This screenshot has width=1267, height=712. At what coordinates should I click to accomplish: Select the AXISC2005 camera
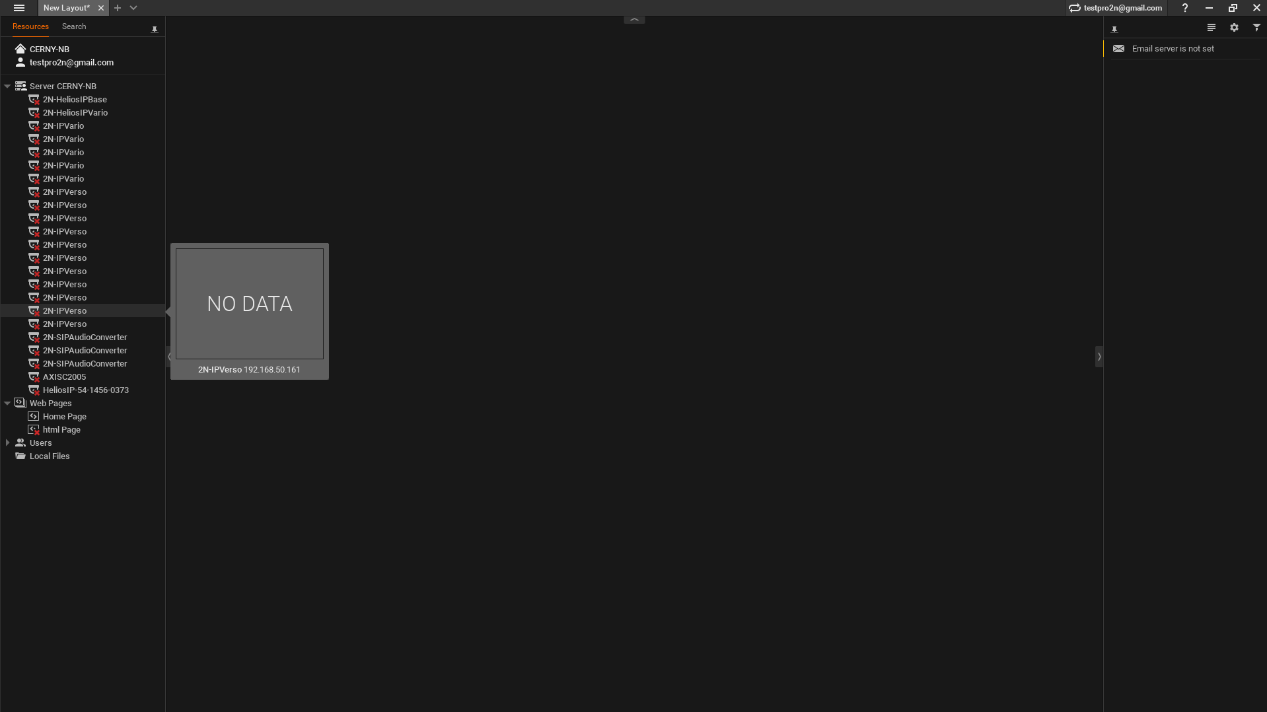[x=64, y=377]
